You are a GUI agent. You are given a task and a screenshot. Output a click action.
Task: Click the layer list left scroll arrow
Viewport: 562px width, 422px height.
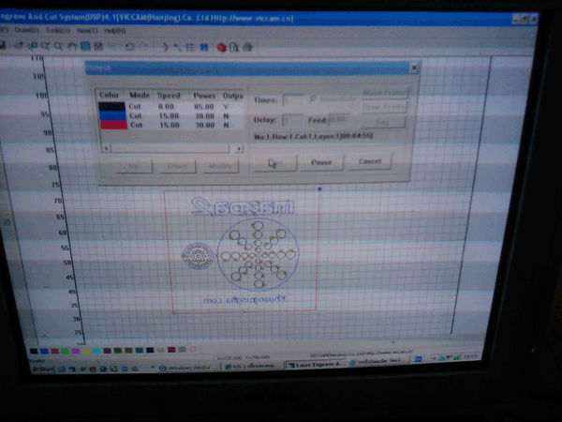106,148
